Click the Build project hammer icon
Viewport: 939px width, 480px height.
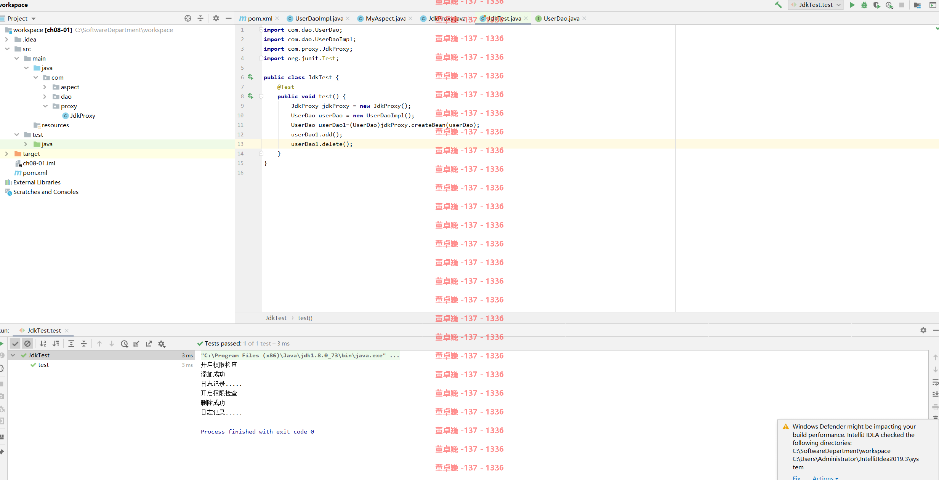(778, 5)
